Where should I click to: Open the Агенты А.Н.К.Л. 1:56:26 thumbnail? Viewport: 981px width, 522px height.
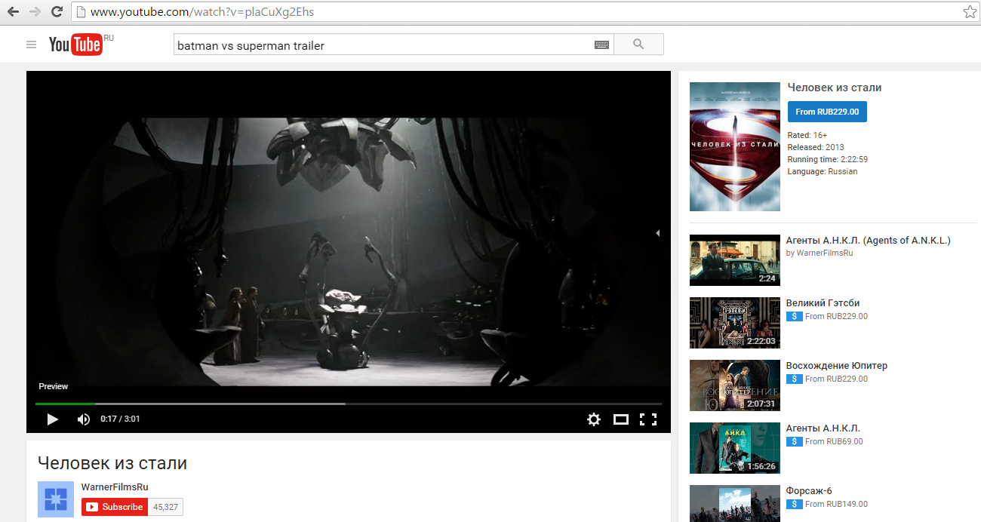pyautogui.click(x=735, y=448)
